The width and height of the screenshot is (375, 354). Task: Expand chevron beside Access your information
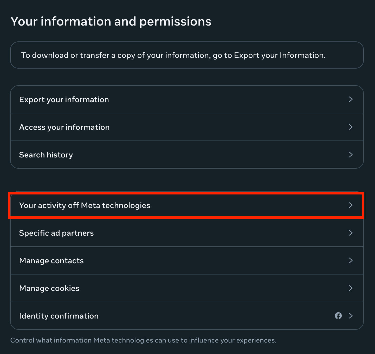point(351,127)
